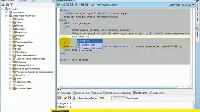
Task: Select the Saída DBMS tab
Action: [140, 93]
